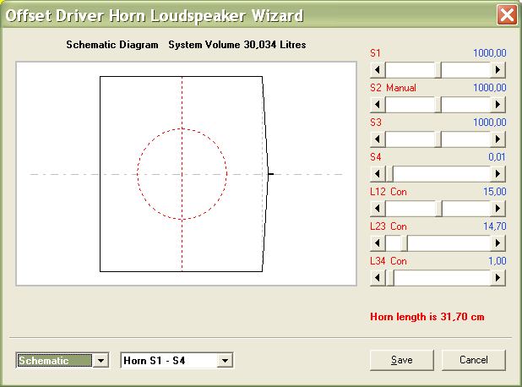Decrease S4 using left arrow
522x387 pixels.
pos(378,174)
